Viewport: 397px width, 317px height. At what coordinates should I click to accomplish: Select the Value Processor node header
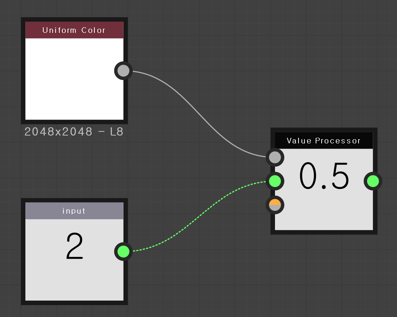324,140
